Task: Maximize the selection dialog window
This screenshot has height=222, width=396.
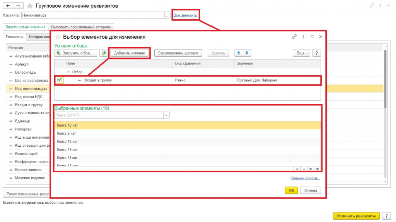Action: pos(312,37)
